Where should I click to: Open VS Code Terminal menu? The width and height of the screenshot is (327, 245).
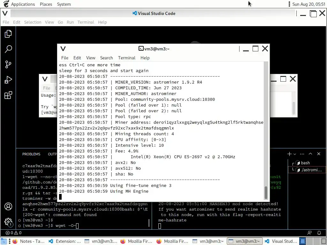click(86, 22)
